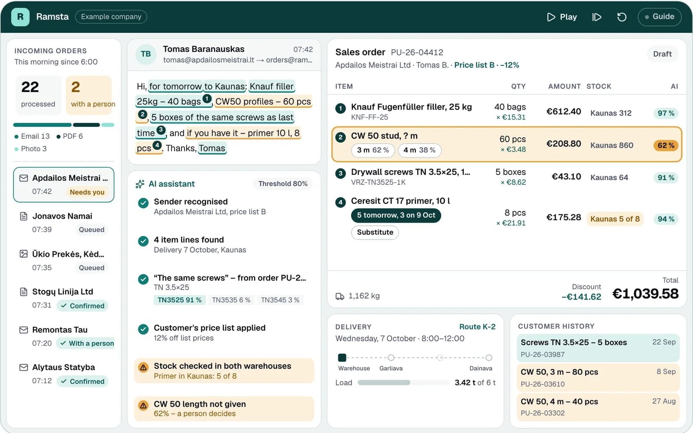Image resolution: width=693 pixels, height=433 pixels.
Task: Click check icon for The same screws step
Action: point(143,279)
